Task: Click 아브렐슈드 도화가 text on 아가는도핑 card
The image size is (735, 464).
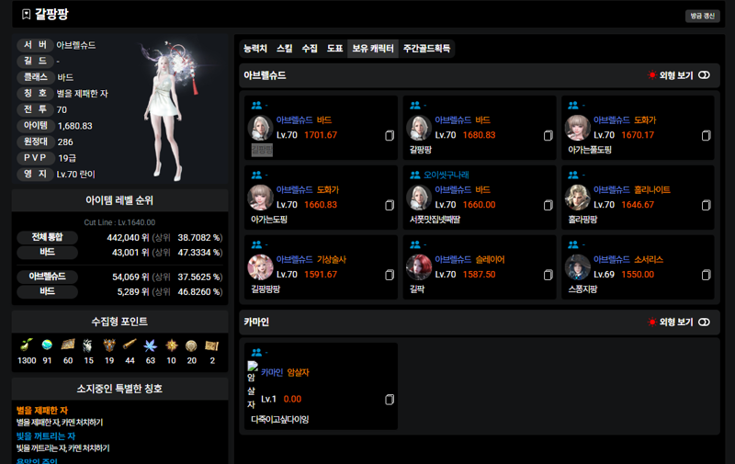Action: click(x=308, y=190)
